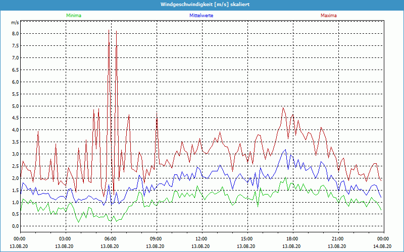
Task: Click the 3,0 y-axis value
Action: pos(16,154)
